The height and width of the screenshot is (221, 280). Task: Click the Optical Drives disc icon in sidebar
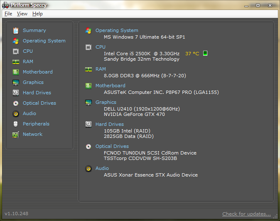coord(16,103)
